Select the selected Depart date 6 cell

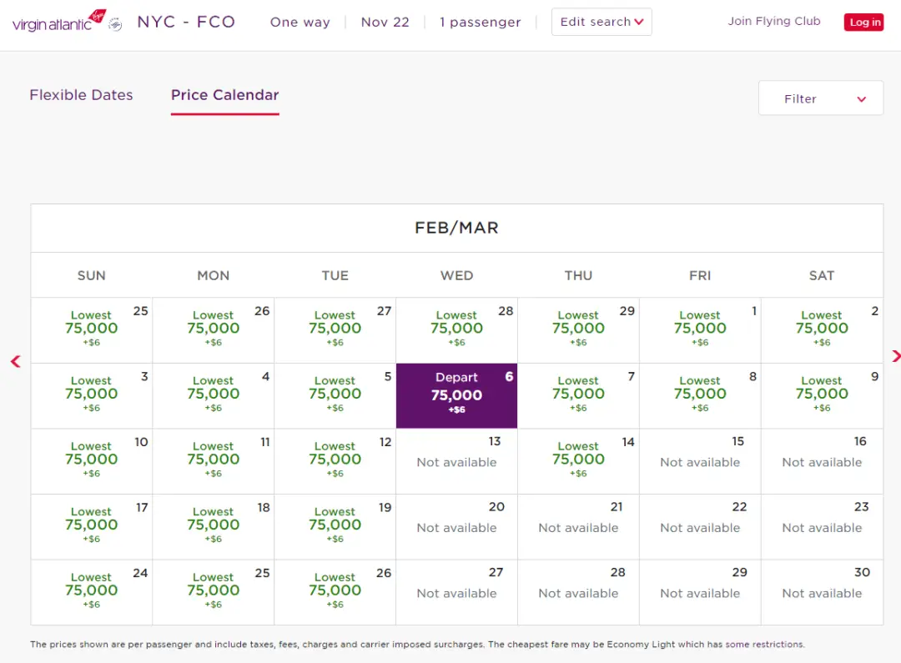[x=456, y=395]
